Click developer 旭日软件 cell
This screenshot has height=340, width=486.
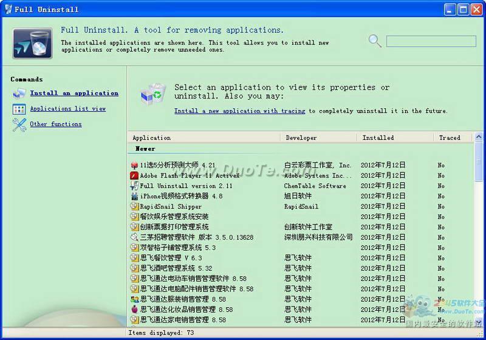tap(298, 196)
